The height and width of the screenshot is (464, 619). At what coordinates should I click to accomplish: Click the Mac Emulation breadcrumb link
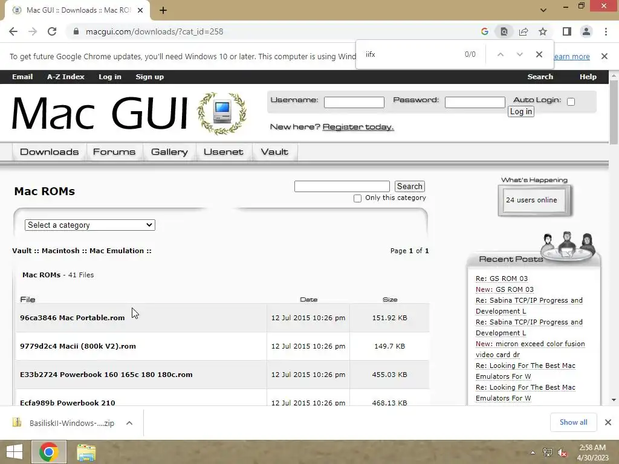tap(117, 251)
